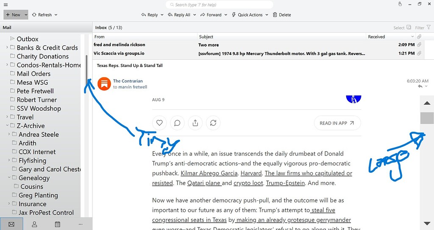Image resolution: width=434 pixels, height=230 pixels.
Task: Click attachment icon on ssvforum row
Action: click(x=419, y=53)
